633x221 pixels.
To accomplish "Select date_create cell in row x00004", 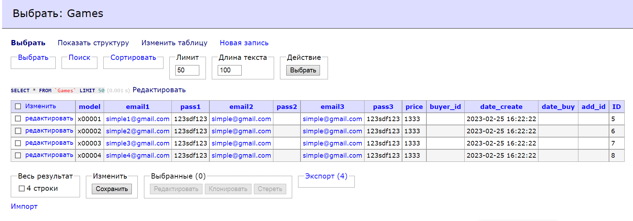I will pyautogui.click(x=501, y=155).
